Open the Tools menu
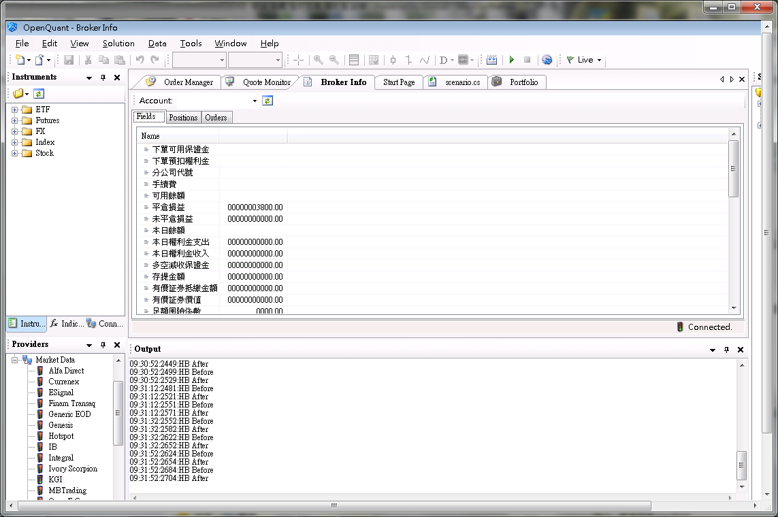This screenshot has width=778, height=517. (x=191, y=44)
